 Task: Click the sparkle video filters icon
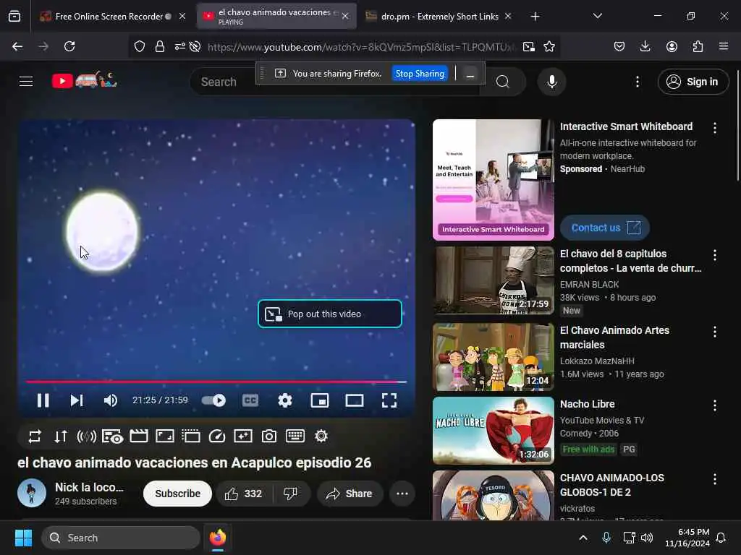coord(243,436)
